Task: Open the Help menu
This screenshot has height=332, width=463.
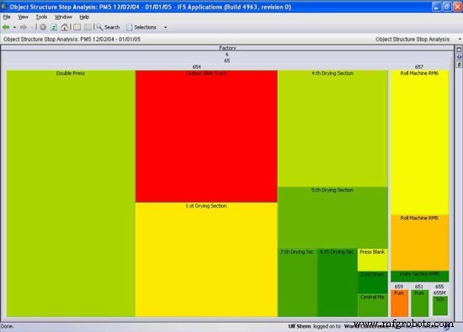Action: [84, 17]
